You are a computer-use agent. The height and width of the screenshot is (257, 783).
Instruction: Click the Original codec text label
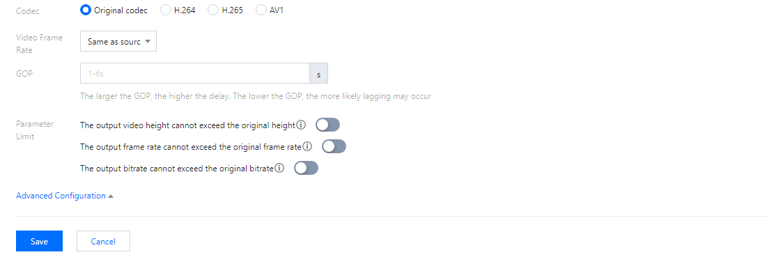121,10
